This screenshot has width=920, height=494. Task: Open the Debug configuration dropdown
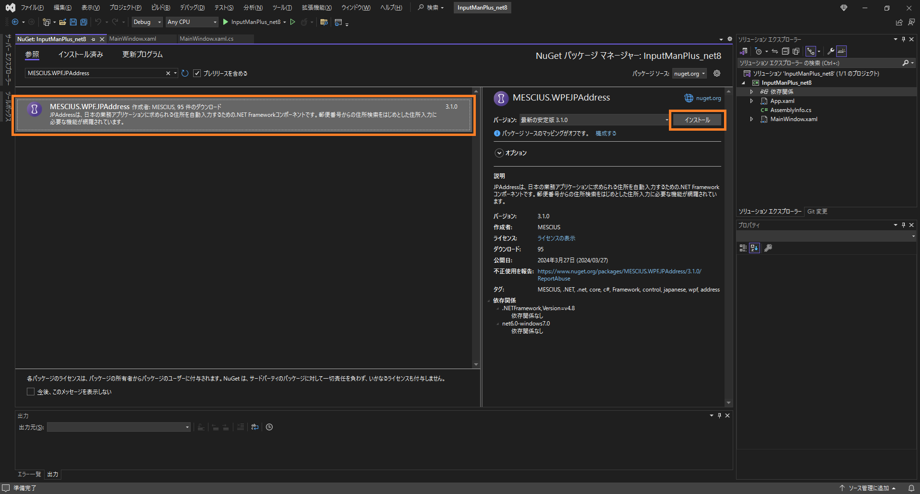pyautogui.click(x=147, y=22)
